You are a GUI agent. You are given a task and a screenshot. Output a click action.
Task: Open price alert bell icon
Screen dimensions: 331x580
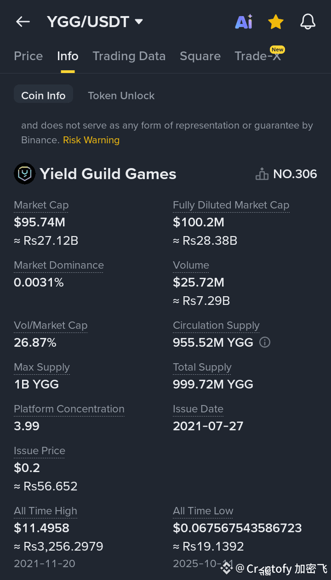click(x=308, y=22)
